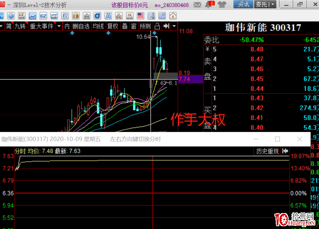
Task: Open the IF index futures icon
Action: (22, 16)
